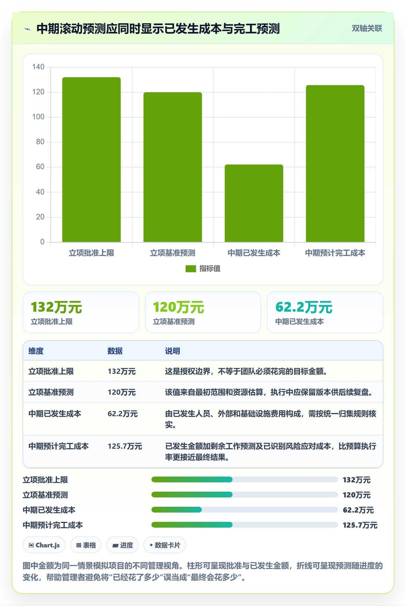Open the 62.2万元 data card
This screenshot has height=606, width=406.
pyautogui.click(x=325, y=312)
